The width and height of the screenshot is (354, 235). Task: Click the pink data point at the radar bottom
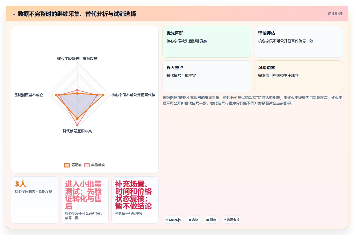[x=77, y=125]
